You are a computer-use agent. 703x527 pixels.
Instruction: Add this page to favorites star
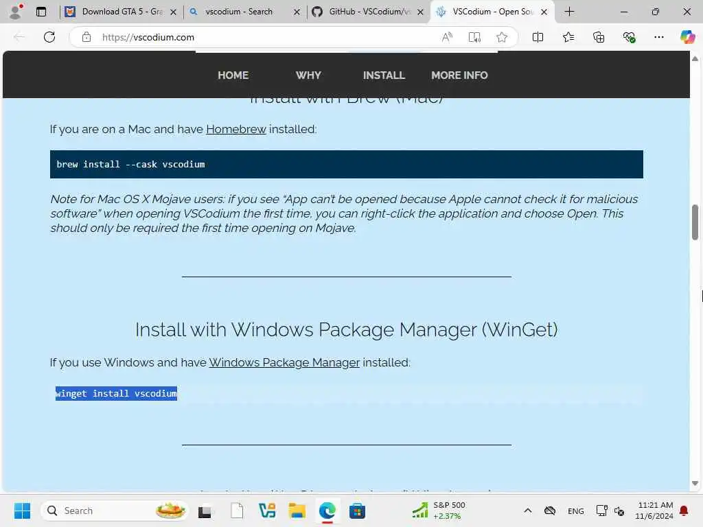502,37
